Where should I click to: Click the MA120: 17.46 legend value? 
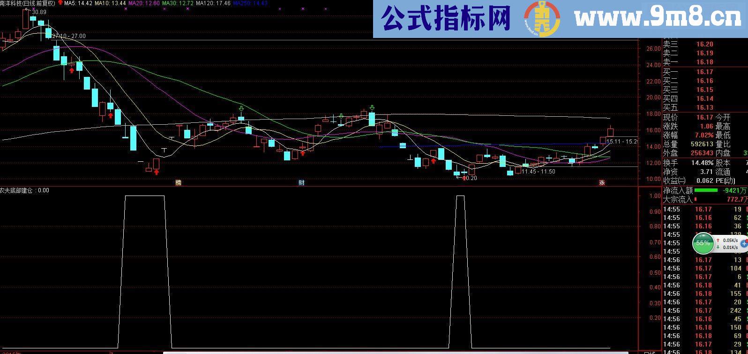213,3
